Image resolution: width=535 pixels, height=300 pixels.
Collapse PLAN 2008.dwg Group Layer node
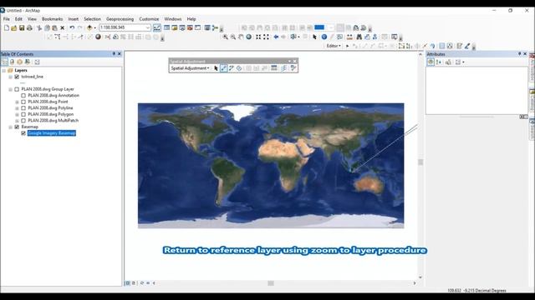coord(11,89)
